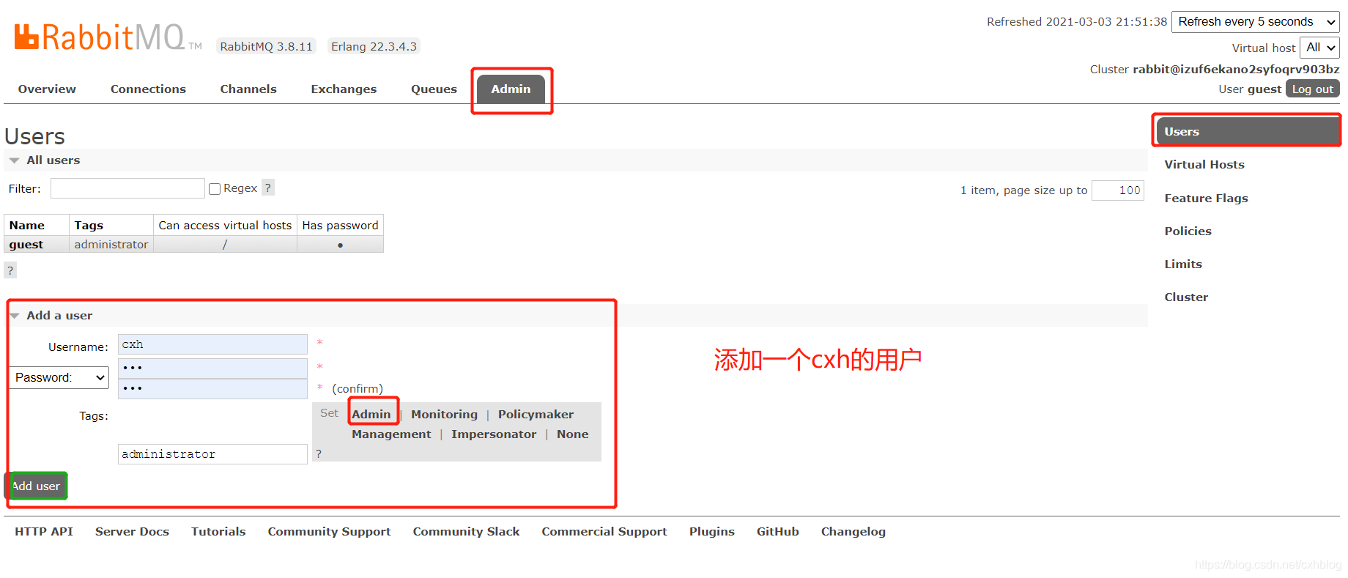Open Limits in the sidebar
Image resolution: width=1348 pixels, height=578 pixels.
tap(1183, 264)
